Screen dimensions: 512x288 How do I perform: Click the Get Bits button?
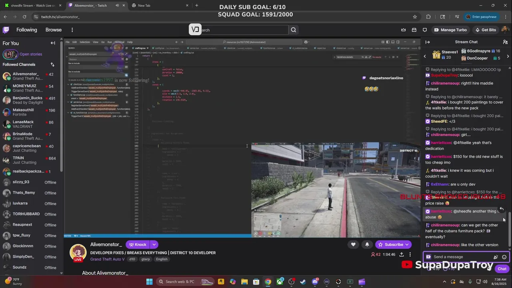[485, 30]
